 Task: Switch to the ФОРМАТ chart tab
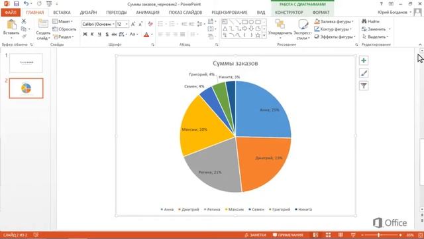tap(321, 13)
